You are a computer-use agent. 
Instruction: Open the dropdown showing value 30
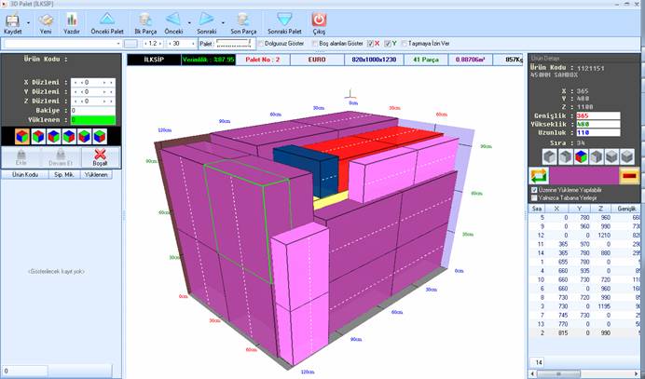click(x=192, y=43)
